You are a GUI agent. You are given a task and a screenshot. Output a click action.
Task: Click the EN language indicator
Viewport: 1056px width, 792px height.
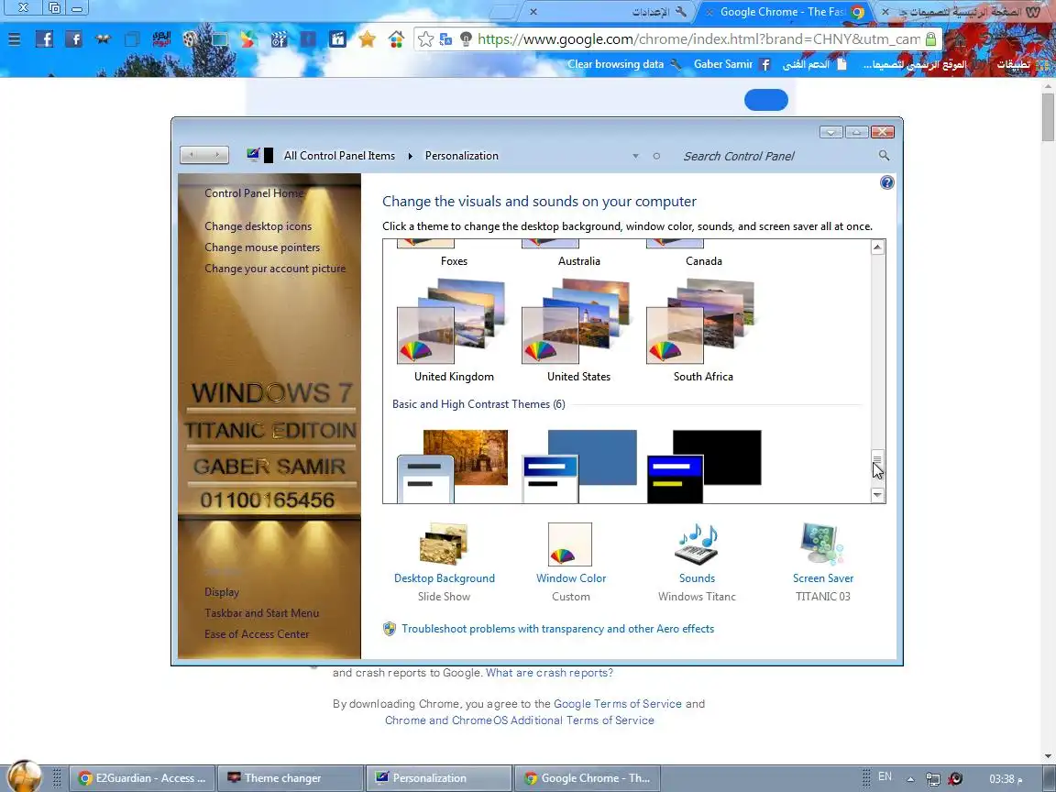tap(885, 776)
